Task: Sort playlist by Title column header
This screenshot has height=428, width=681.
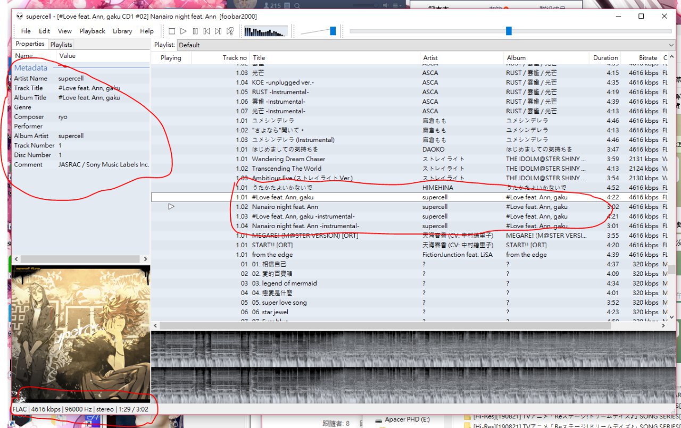Action: (x=335, y=58)
